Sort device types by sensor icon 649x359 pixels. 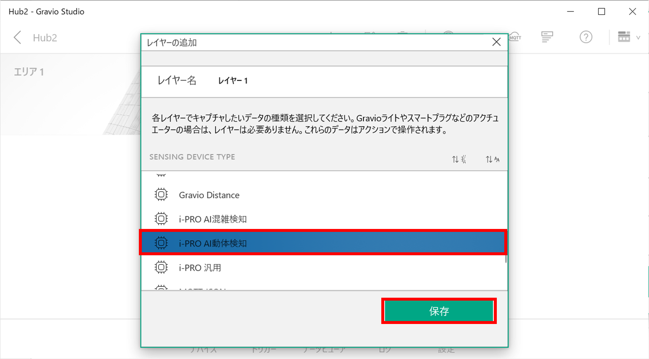point(459,159)
